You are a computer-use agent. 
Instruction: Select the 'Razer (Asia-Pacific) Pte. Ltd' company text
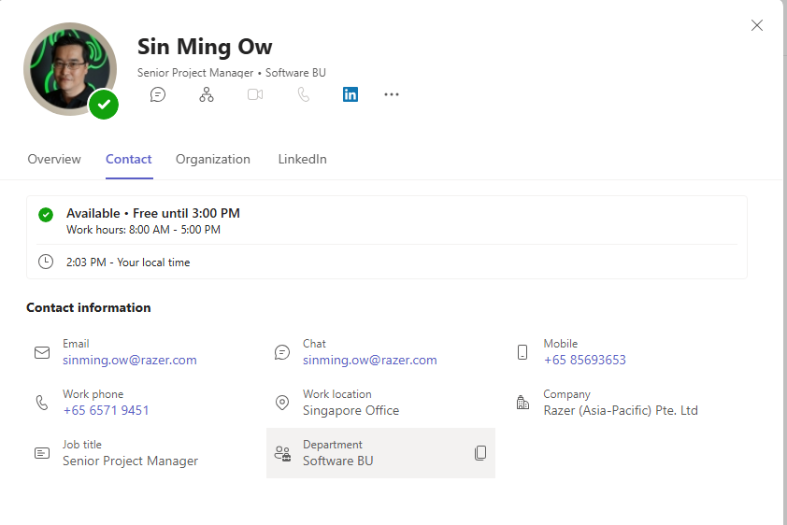pyautogui.click(x=621, y=411)
